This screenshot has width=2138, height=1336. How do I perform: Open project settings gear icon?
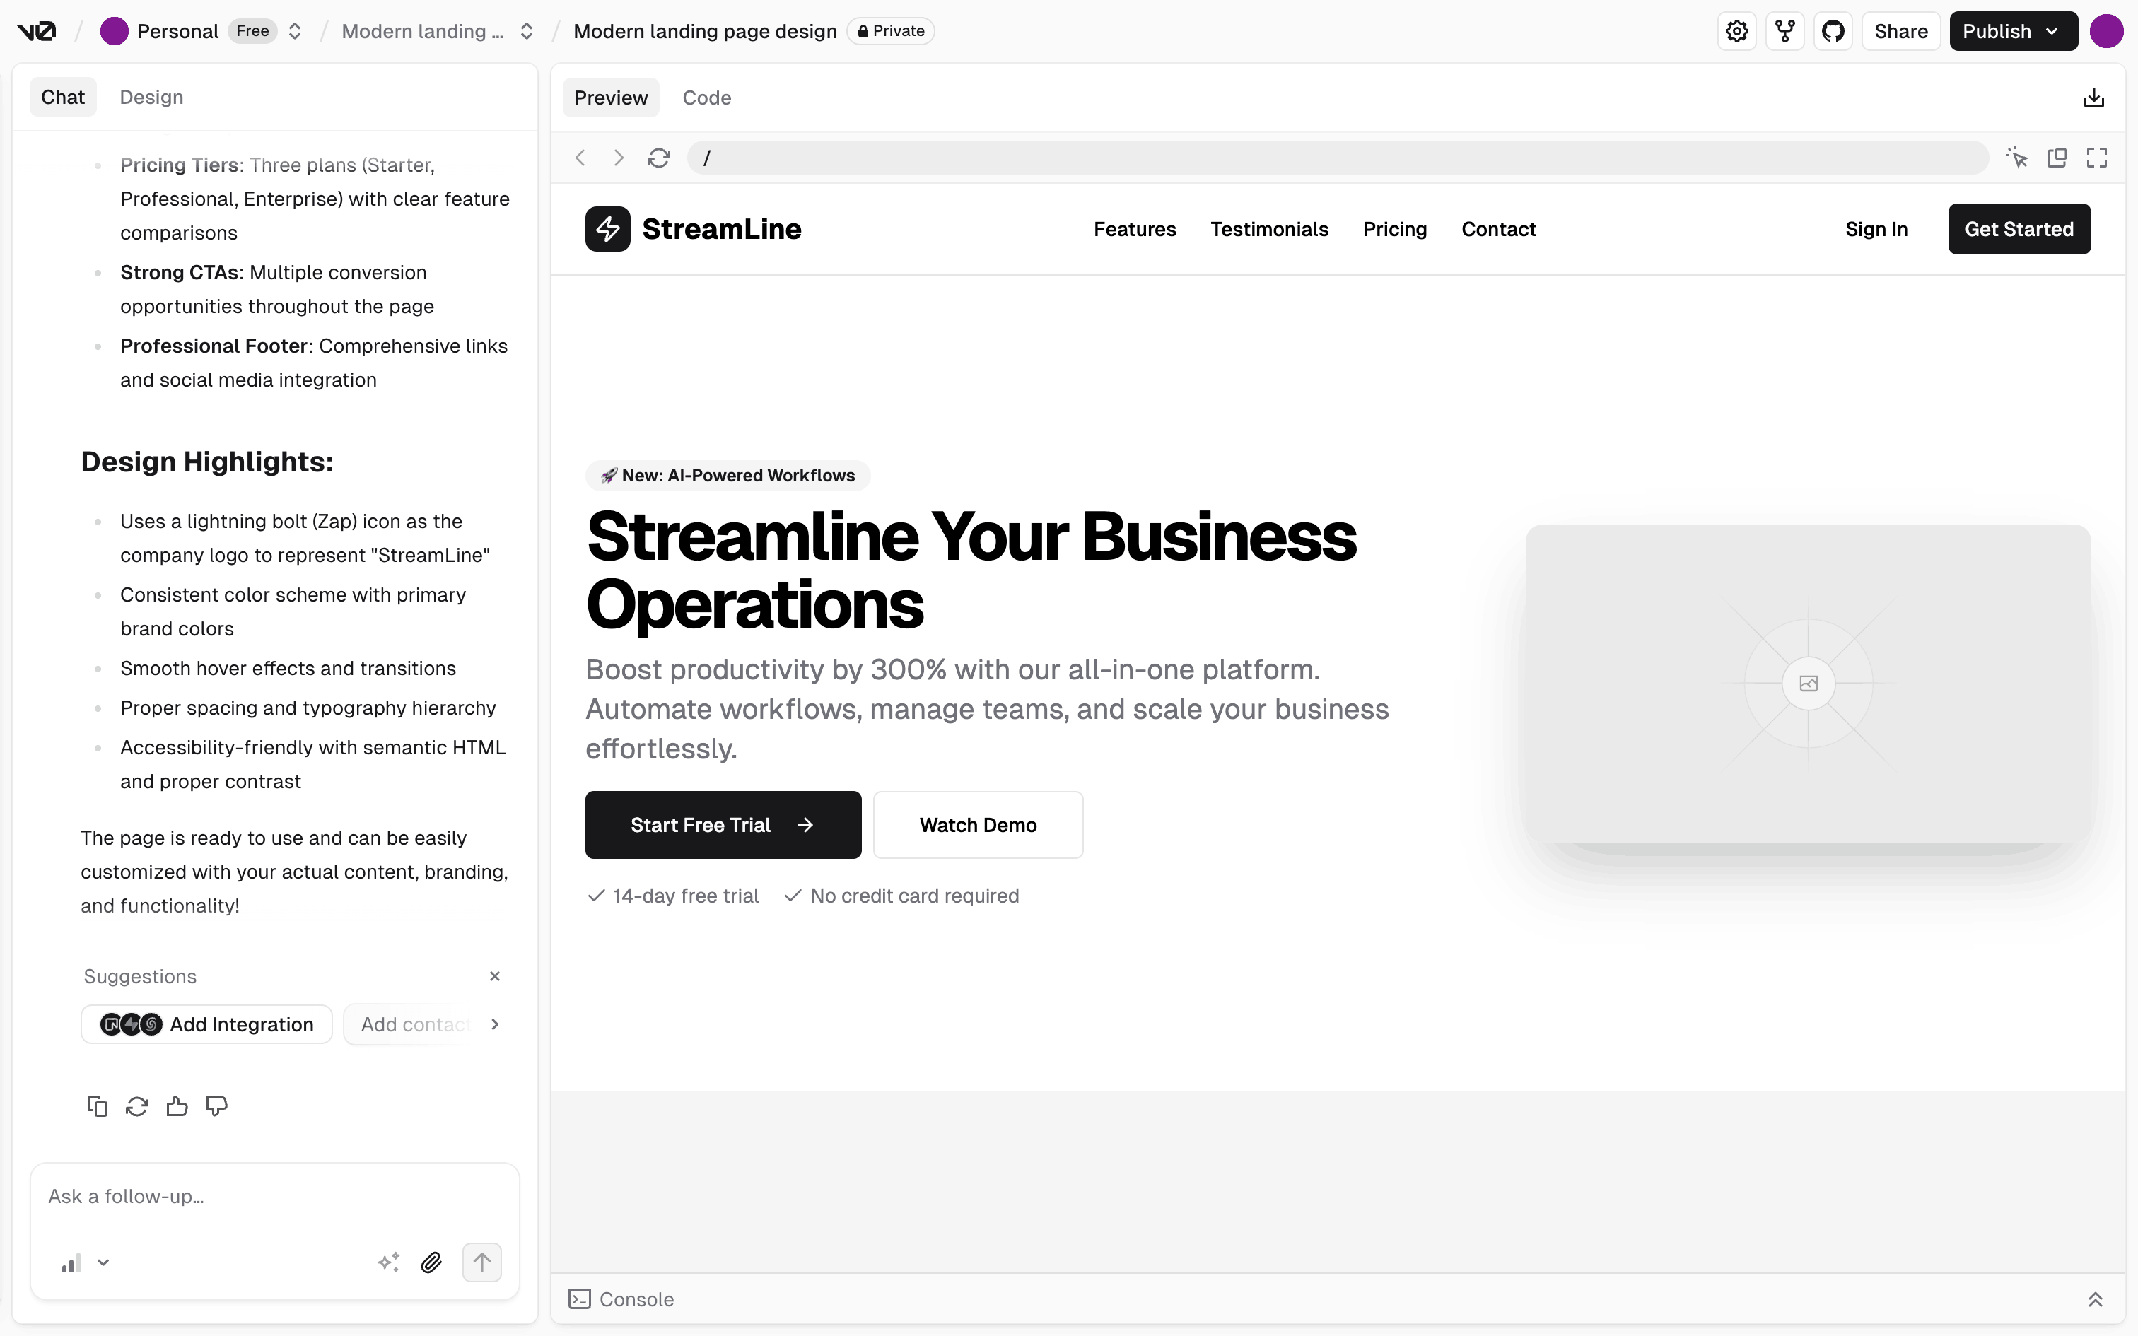tap(1737, 32)
